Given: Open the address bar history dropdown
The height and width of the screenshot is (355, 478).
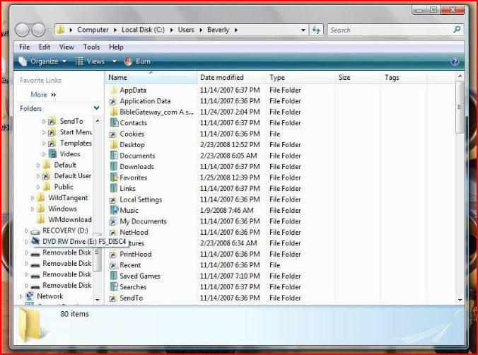Looking at the screenshot, I should pyautogui.click(x=303, y=30).
